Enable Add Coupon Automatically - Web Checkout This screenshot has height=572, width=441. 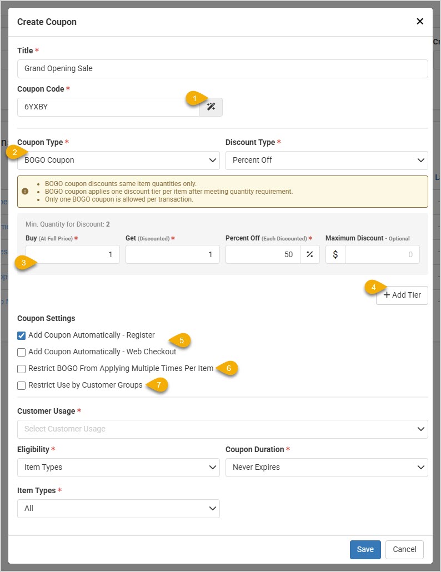[22, 352]
